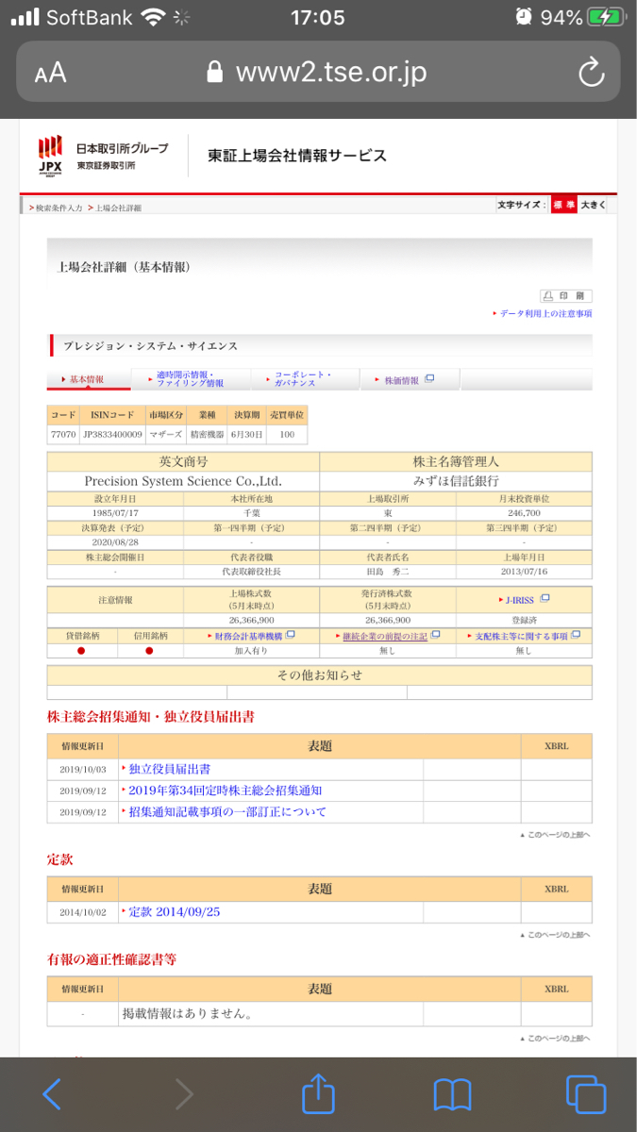Open 独立役員届出書 document link

[x=170, y=769]
